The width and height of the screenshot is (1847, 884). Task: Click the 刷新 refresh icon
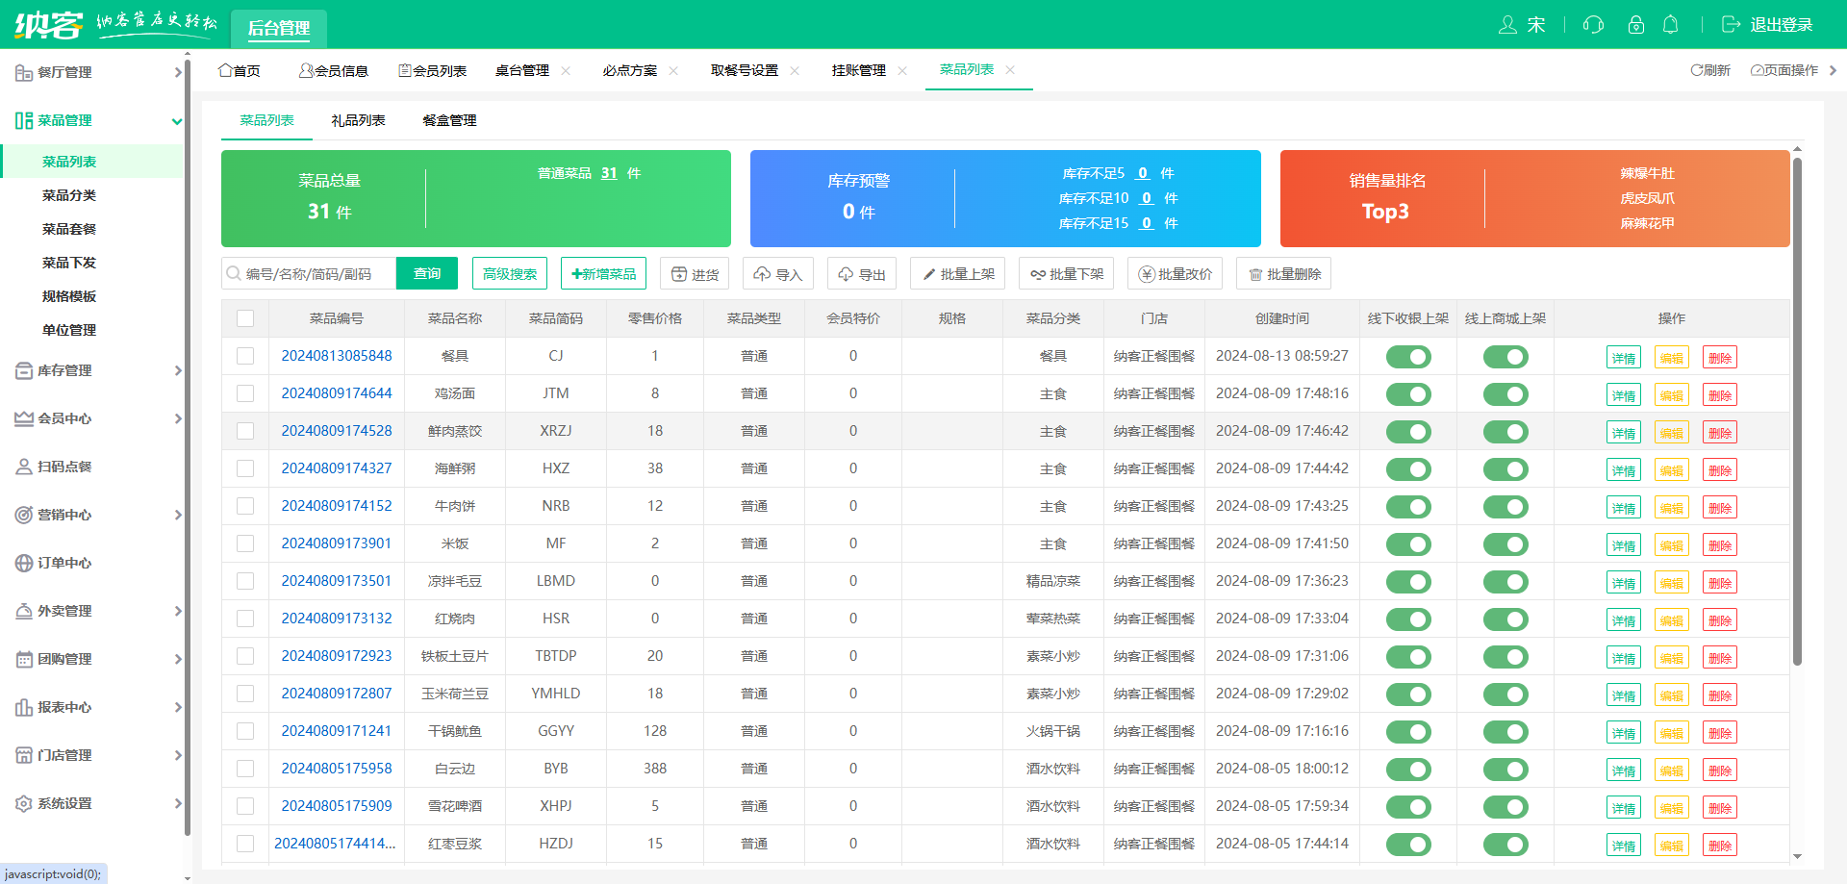[1710, 70]
